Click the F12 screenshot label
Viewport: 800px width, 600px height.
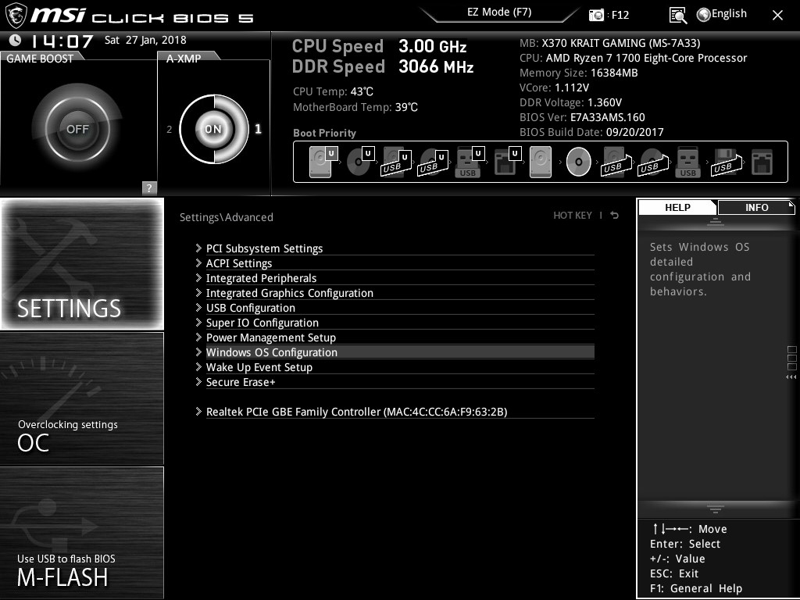(x=620, y=16)
